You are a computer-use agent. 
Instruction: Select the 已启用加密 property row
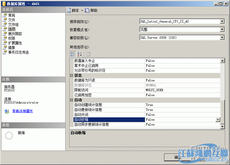coord(147,95)
